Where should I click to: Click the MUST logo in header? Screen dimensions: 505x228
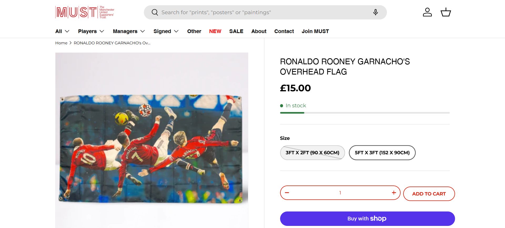click(x=85, y=12)
